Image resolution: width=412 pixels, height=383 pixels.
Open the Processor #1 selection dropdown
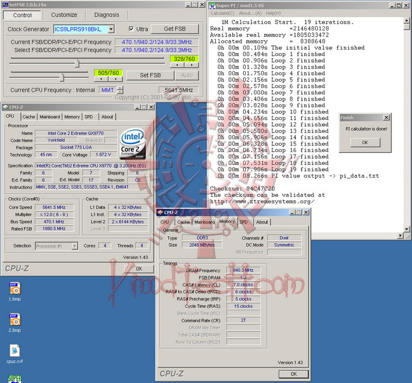[75, 246]
